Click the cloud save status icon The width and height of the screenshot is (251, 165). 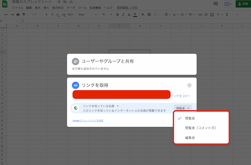point(71,2)
